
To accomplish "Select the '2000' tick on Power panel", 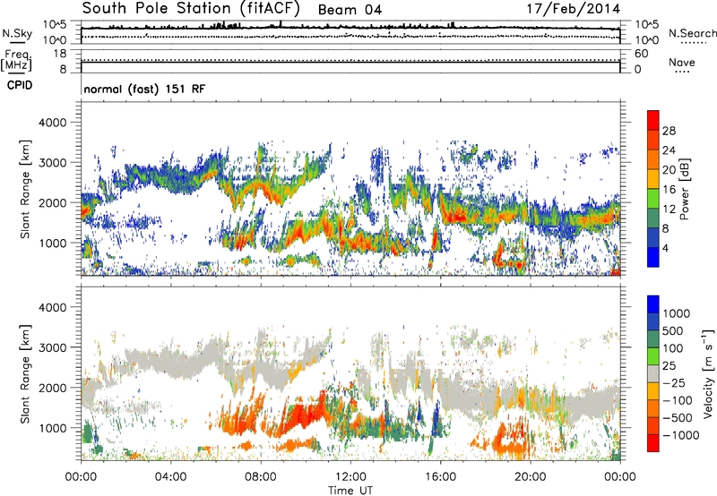I will (52, 202).
